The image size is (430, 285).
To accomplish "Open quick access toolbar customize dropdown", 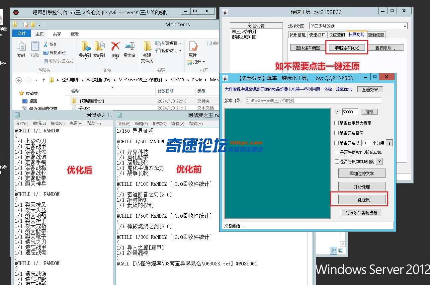I will coord(40,25).
